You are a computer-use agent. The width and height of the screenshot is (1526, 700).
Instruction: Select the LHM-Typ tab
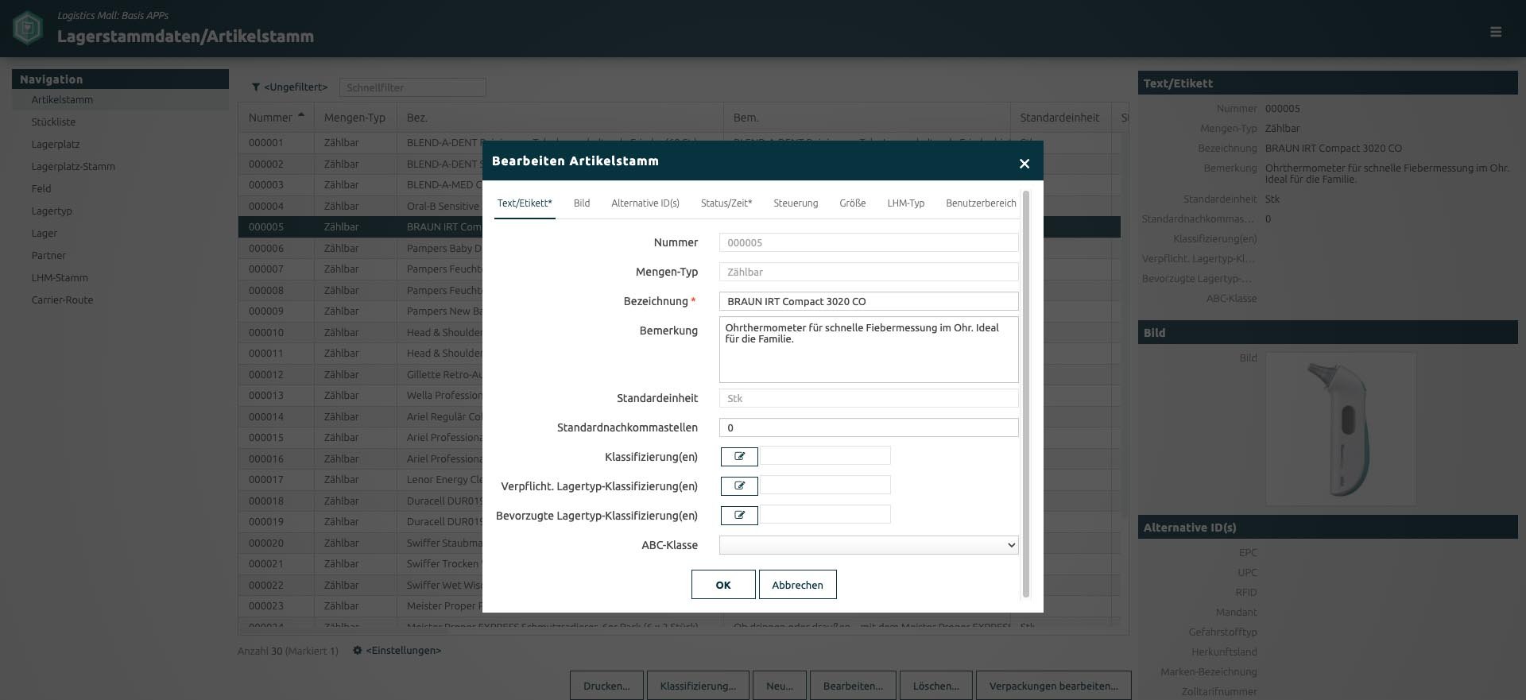point(906,203)
